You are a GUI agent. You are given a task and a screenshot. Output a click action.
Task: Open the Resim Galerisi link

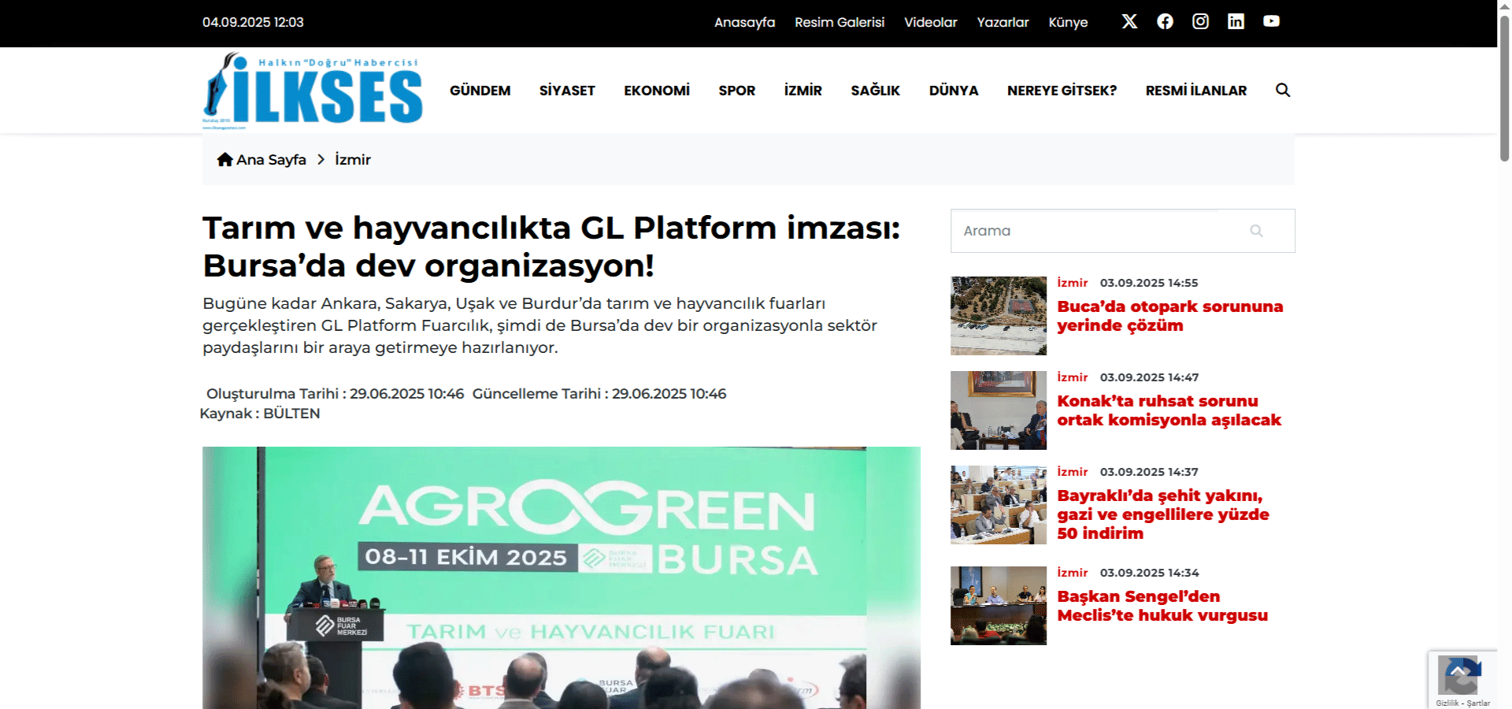(839, 22)
